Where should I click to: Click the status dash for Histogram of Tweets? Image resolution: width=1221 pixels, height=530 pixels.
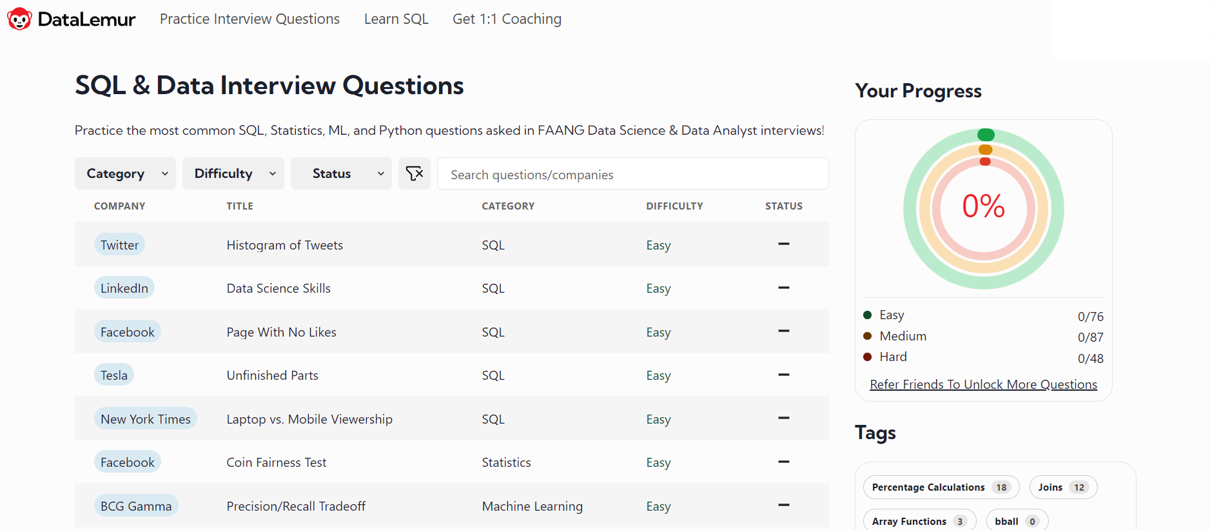pyautogui.click(x=783, y=244)
